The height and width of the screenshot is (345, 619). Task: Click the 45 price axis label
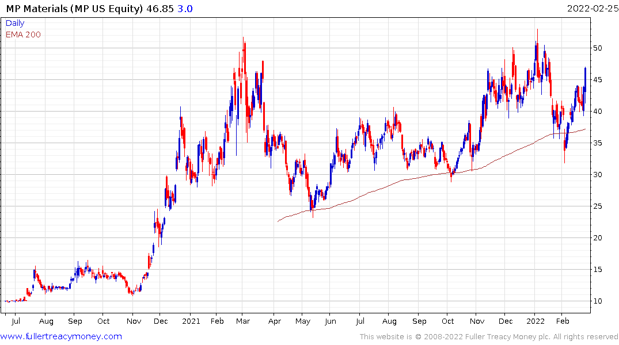tap(597, 80)
